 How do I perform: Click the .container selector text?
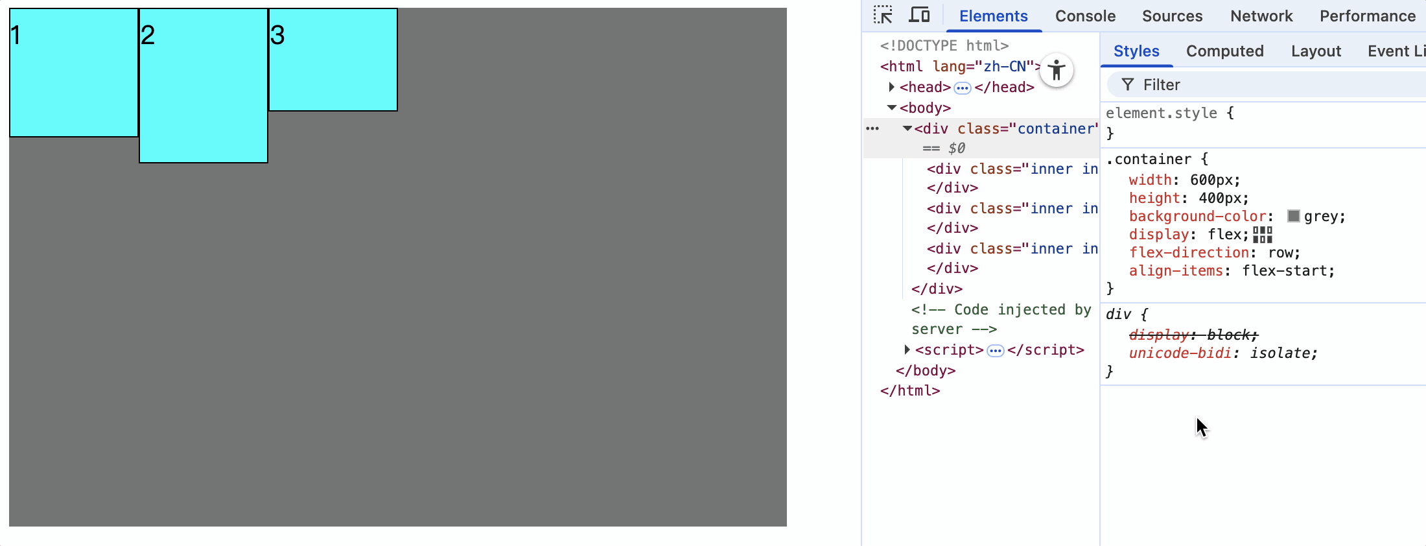[x=1149, y=160]
